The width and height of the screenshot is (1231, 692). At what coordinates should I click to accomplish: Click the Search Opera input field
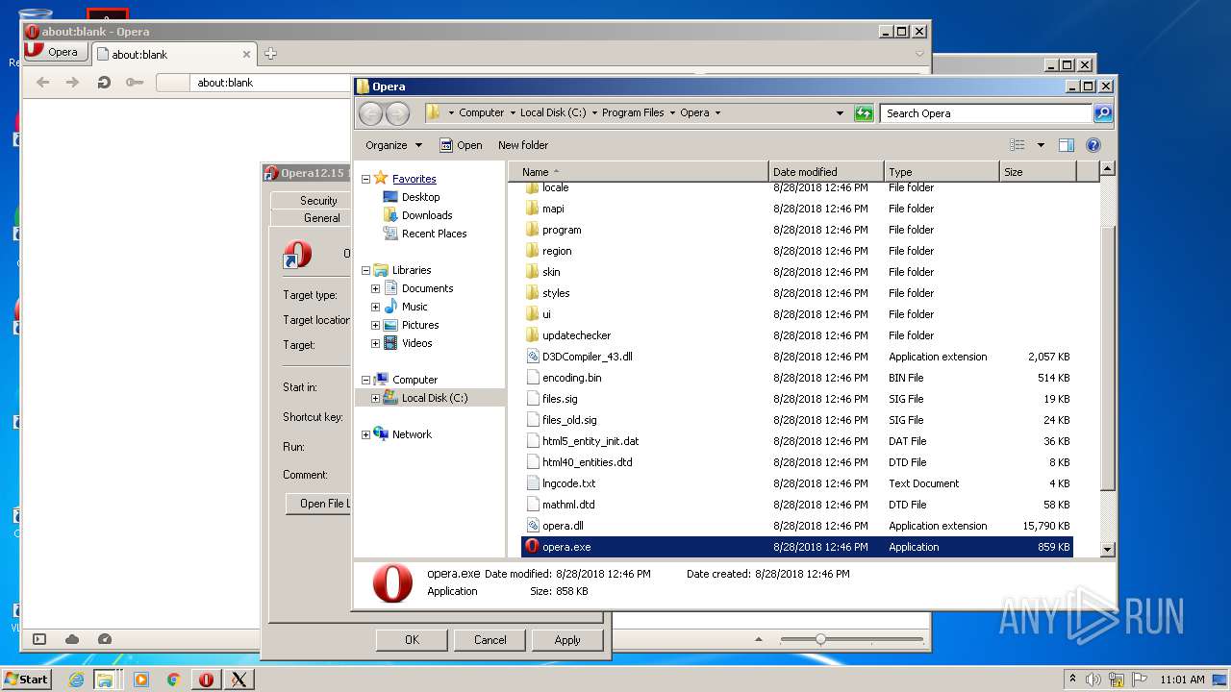pyautogui.click(x=987, y=113)
